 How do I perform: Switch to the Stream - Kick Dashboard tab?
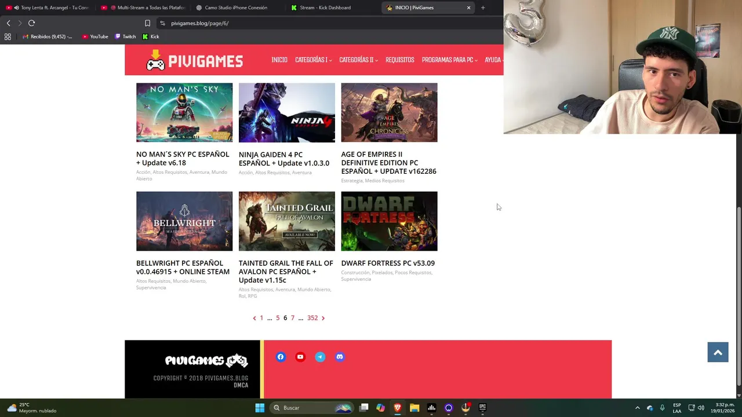333,8
